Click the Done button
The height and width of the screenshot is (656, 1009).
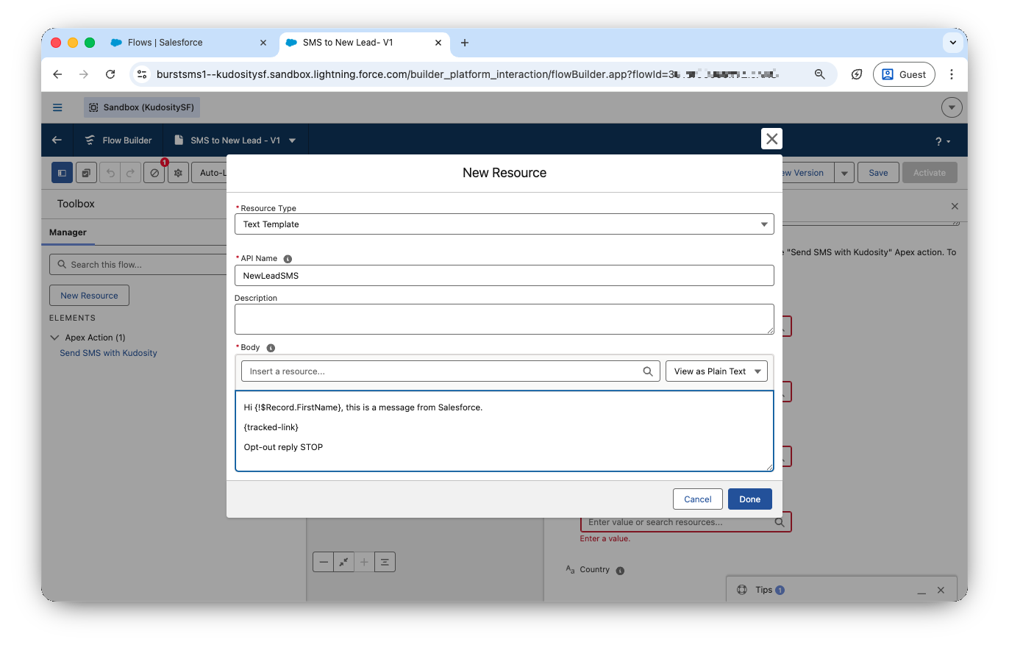pyautogui.click(x=749, y=499)
